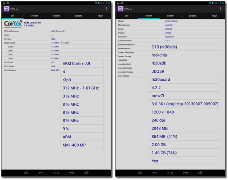Tap the Core 1 row label
The height and width of the screenshot is (180, 228).
[11, 51]
